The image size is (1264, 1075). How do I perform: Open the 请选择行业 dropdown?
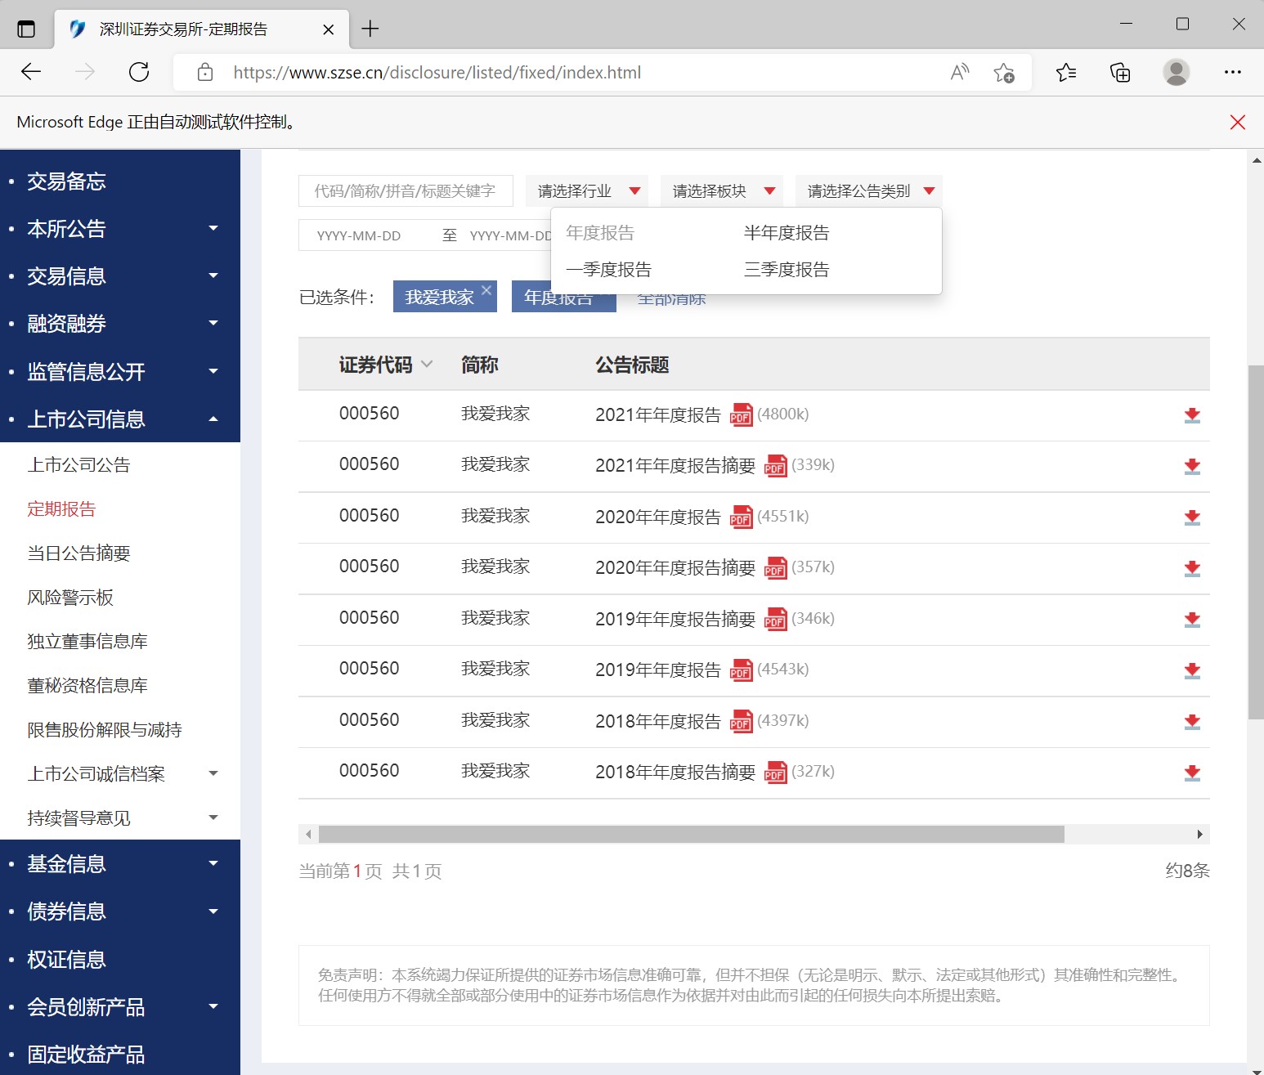[587, 190]
